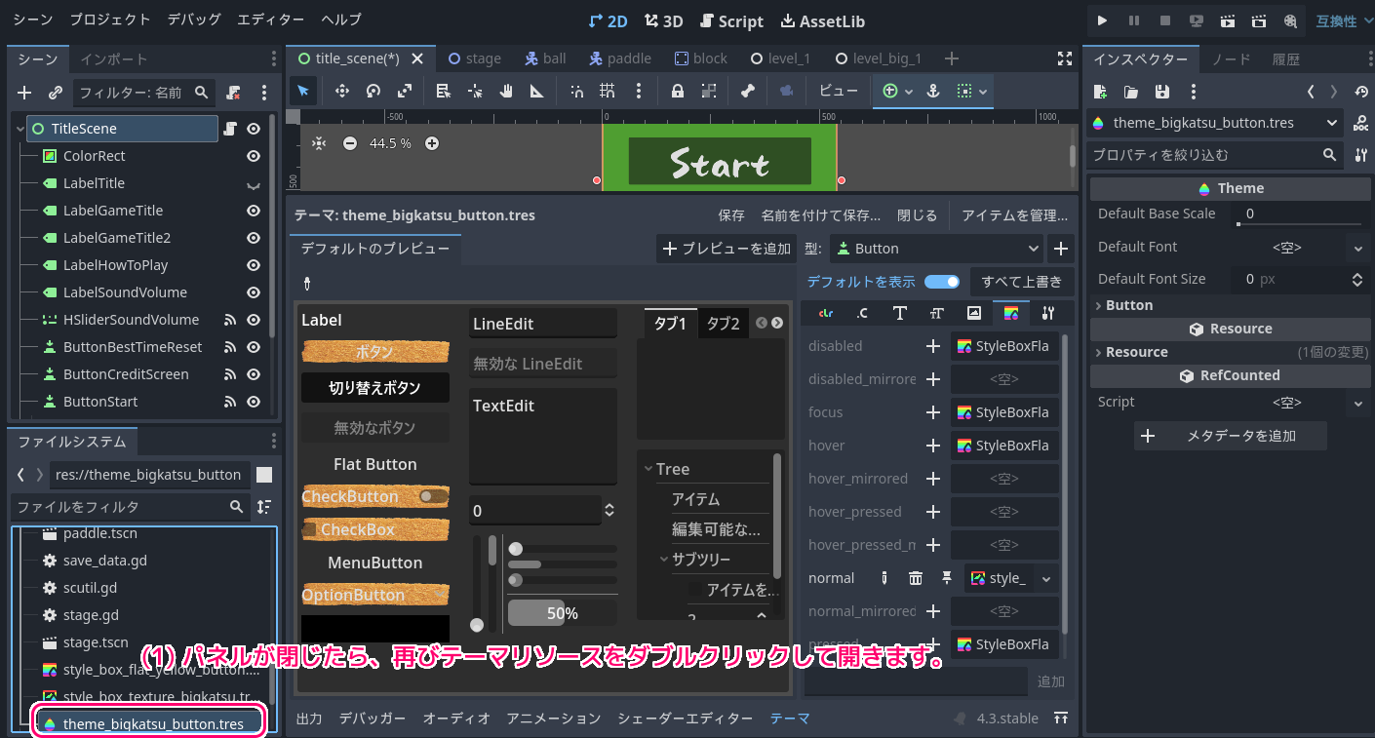The height and width of the screenshot is (738, 1375).
Task: Tick the CheckBox in theme preview
Action: click(x=309, y=529)
